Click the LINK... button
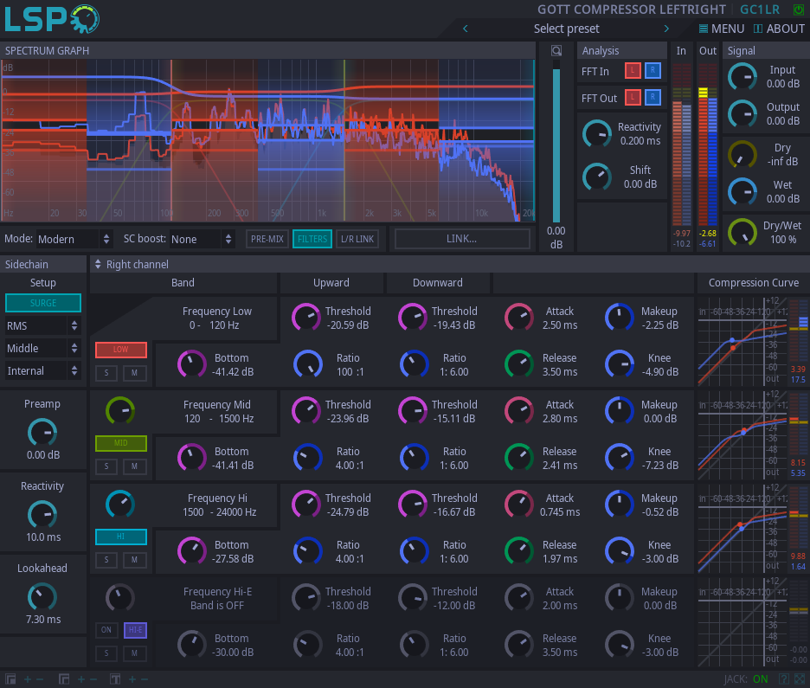This screenshot has height=688, width=810. (x=462, y=239)
